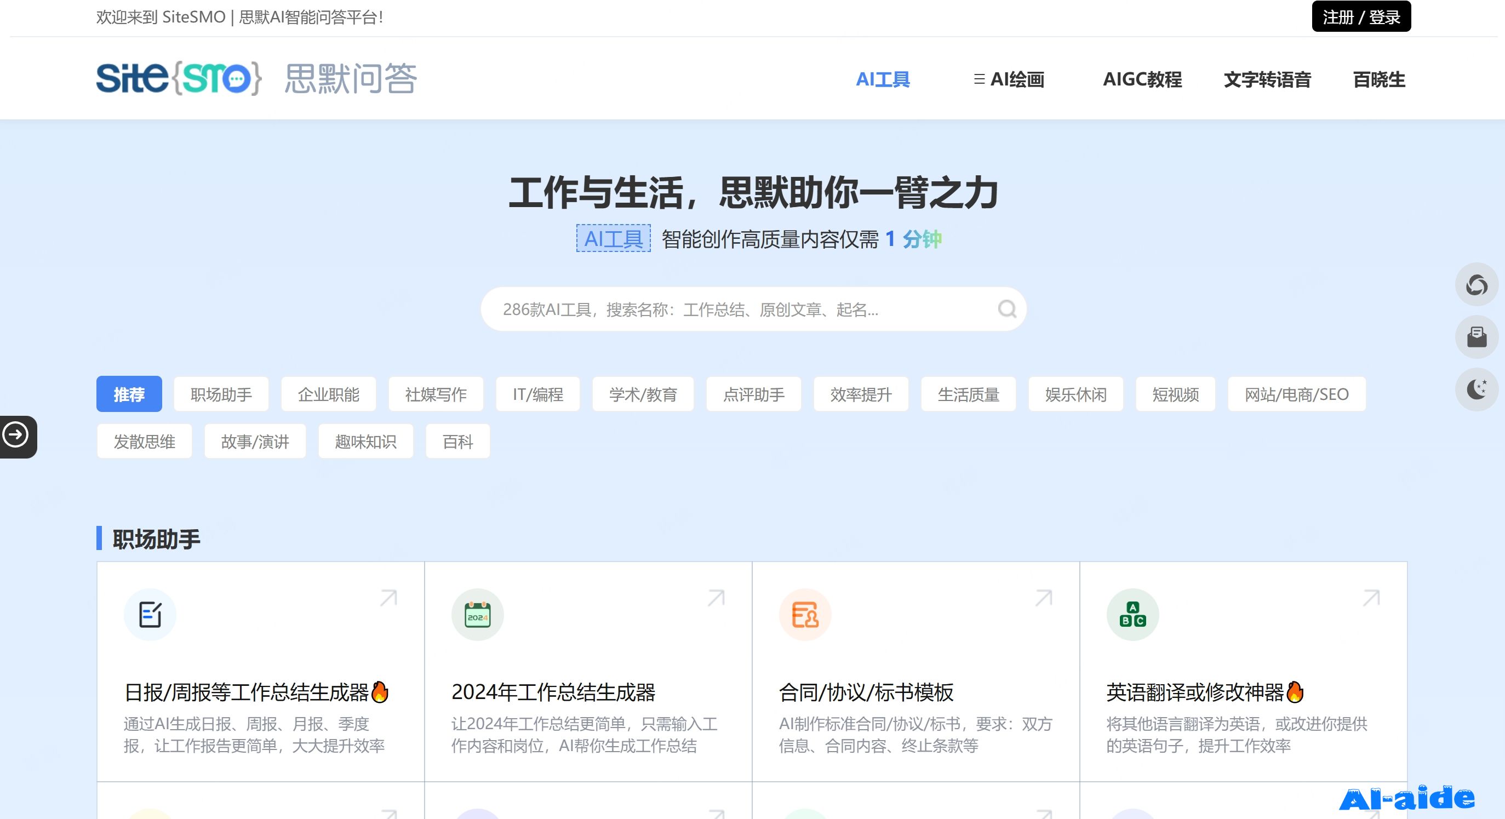The image size is (1505, 819).
Task: Select the 趣味知识 category tab
Action: pyautogui.click(x=366, y=441)
